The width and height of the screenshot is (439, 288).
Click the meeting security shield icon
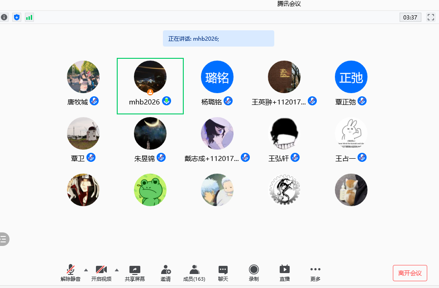coord(17,17)
